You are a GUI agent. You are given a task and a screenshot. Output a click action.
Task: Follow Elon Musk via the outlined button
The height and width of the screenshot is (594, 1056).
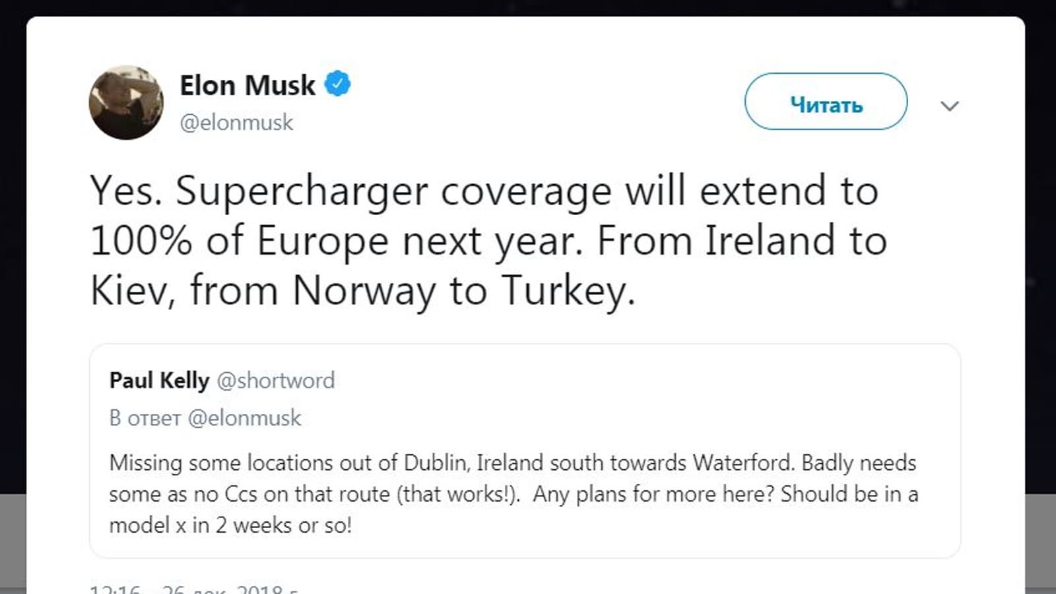coord(825,103)
